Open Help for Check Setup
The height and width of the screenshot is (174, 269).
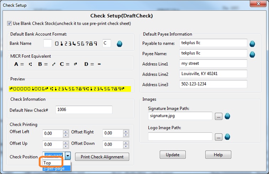coord(218,155)
